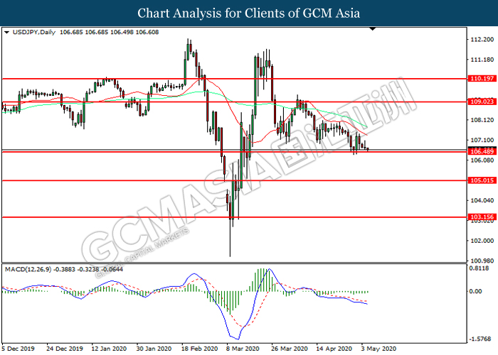Click the MACD blue line trough in March
This screenshot has width=498, height=355.
[237, 339]
